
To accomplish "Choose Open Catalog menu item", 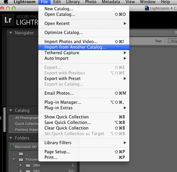I will click(84, 14).
